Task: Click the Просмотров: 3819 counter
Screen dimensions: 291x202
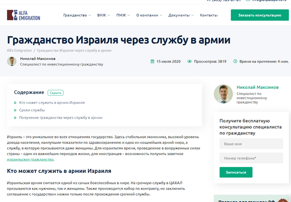Action: (x=210, y=62)
